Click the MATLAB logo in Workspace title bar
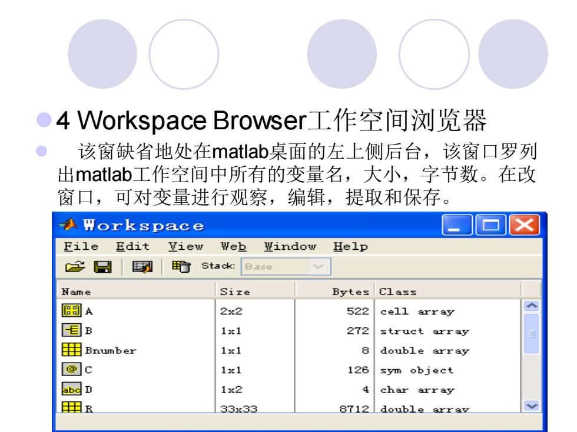This screenshot has width=577, height=432. [x=68, y=225]
